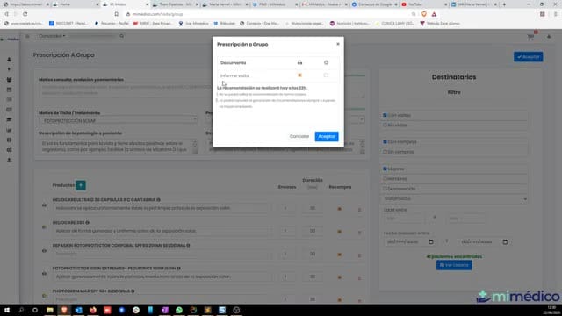
Task: Click the fourth icon in the left sidebar
Action: point(9,90)
